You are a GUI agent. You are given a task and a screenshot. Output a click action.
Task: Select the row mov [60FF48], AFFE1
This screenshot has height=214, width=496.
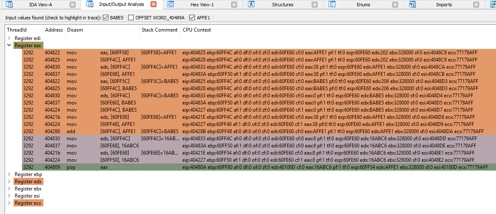[259, 124]
